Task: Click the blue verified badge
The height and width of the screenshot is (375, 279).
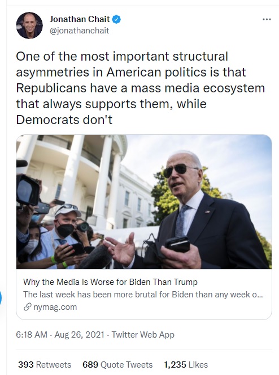Action: tap(116, 19)
